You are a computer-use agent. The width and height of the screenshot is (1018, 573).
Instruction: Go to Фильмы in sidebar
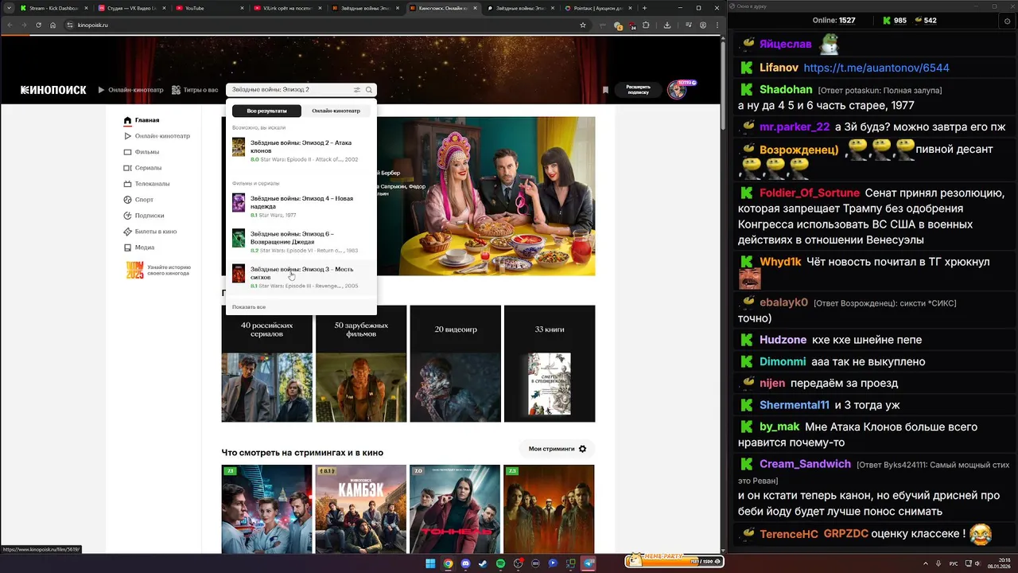142,152
